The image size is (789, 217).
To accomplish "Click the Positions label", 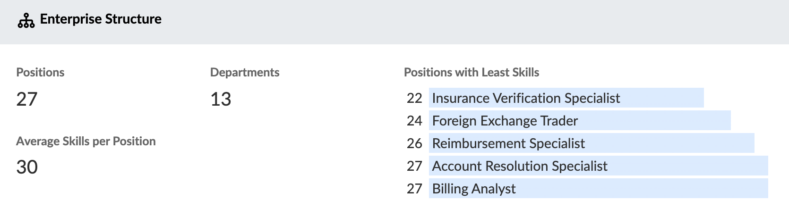I will pyautogui.click(x=40, y=72).
